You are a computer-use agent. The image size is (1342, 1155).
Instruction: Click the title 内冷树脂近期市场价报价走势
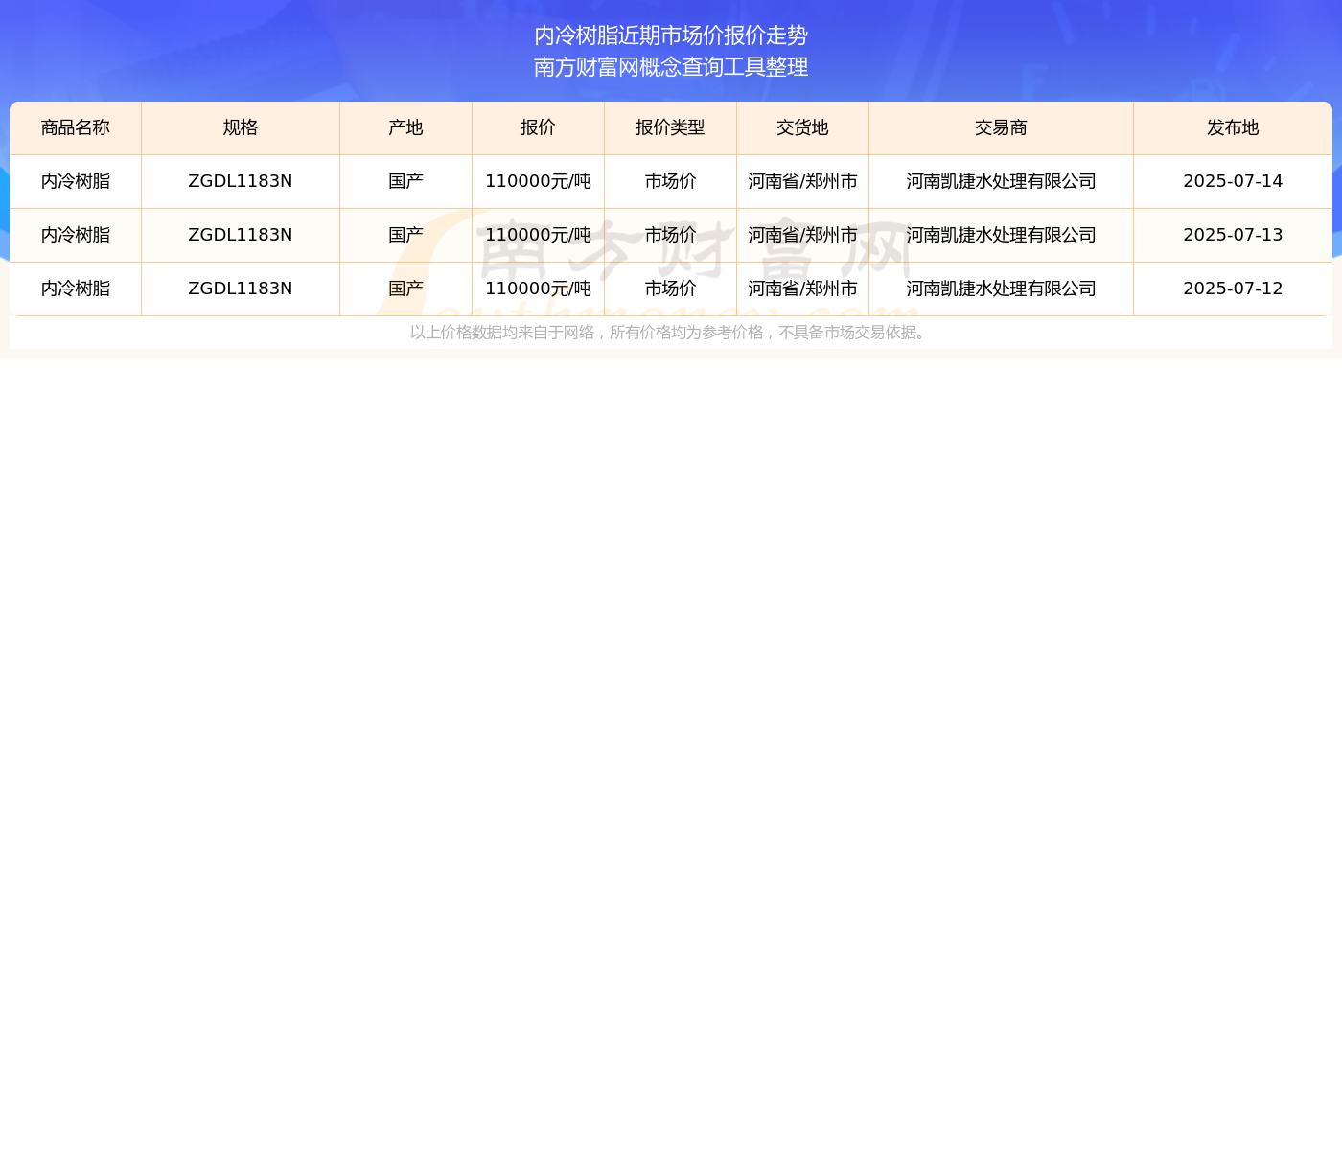pyautogui.click(x=671, y=35)
